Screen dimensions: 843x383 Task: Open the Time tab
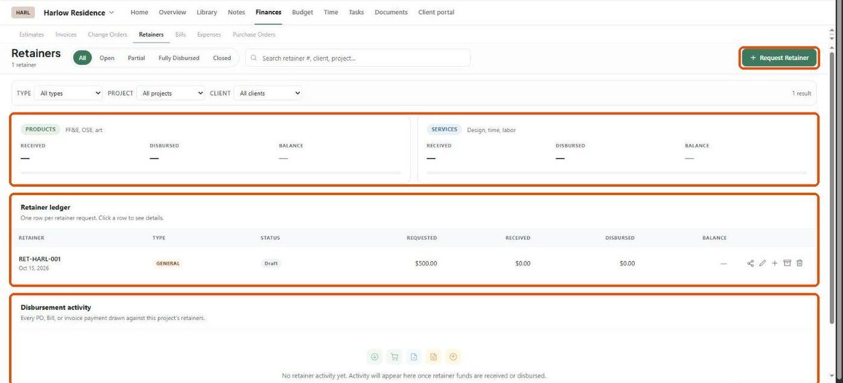(x=331, y=12)
